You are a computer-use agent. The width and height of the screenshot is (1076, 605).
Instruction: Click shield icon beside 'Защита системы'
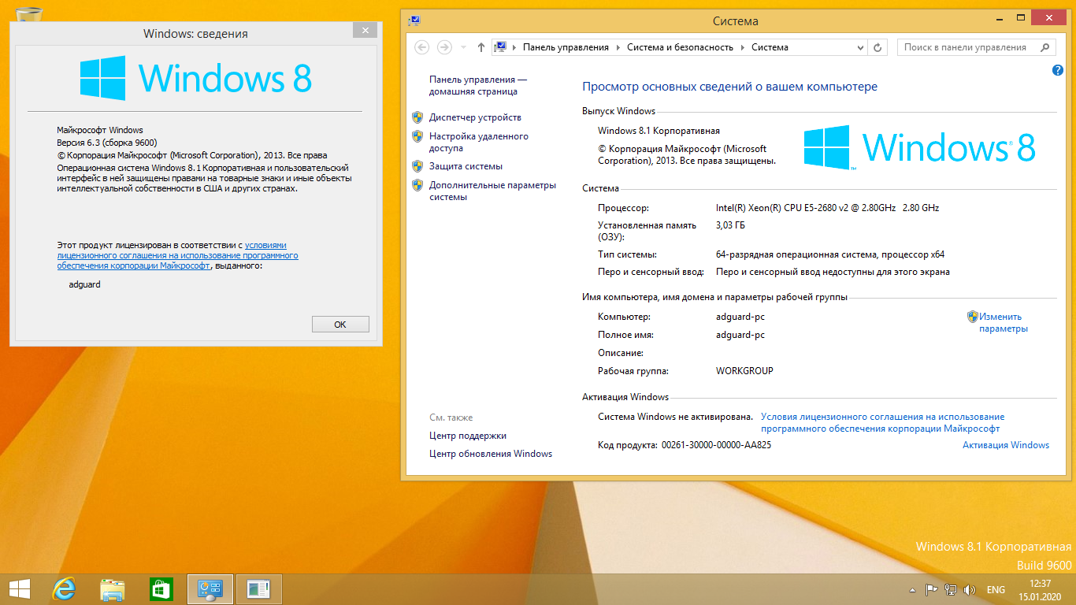point(418,166)
